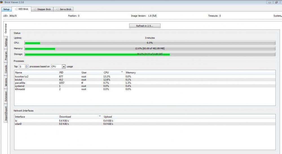Click the Brick Viewer app icon in title bar
Viewport: 282px width, 154px height.
tap(2, 2)
